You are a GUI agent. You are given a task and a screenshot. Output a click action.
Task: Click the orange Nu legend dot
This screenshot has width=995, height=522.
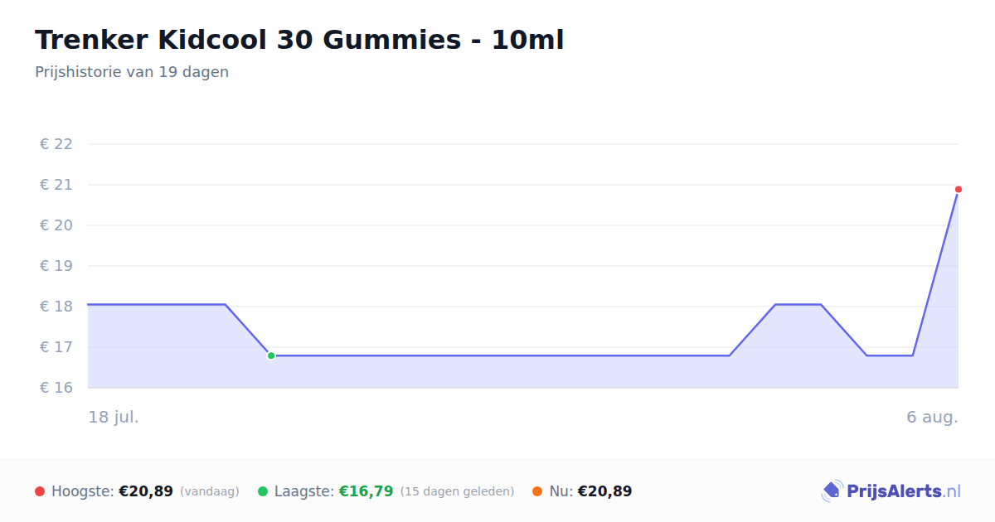537,491
